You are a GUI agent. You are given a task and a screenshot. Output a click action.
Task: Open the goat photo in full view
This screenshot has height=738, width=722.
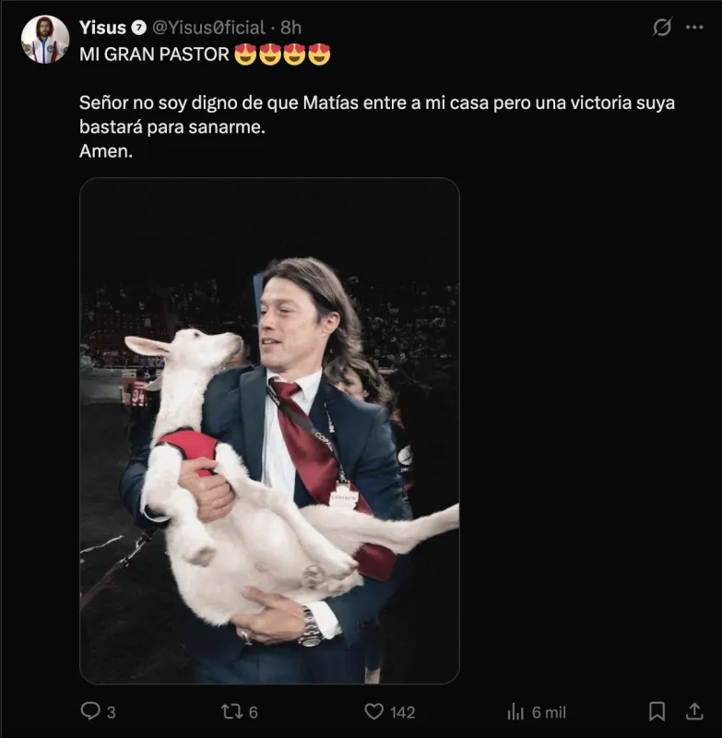pos(272,429)
